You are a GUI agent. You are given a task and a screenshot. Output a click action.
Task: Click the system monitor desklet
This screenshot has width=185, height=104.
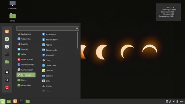[x=168, y=12]
